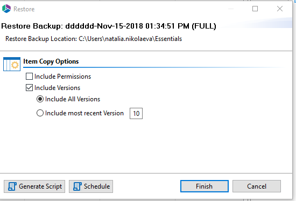The width and height of the screenshot is (296, 201).
Task: Cancel the restore dialog
Action: pos(257,186)
